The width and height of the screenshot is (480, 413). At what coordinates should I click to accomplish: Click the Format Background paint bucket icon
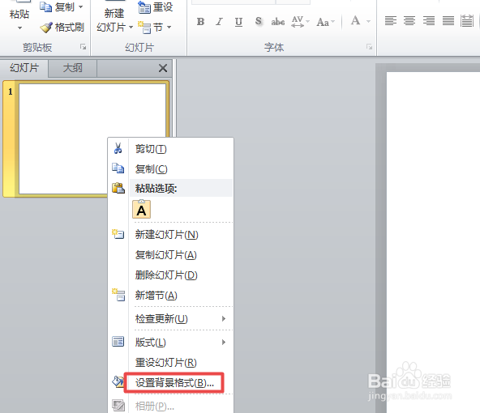point(118,381)
